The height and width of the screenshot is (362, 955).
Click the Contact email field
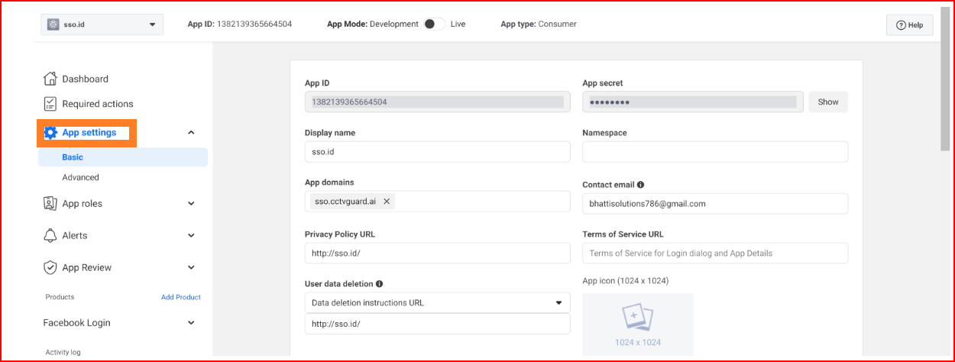[715, 204]
